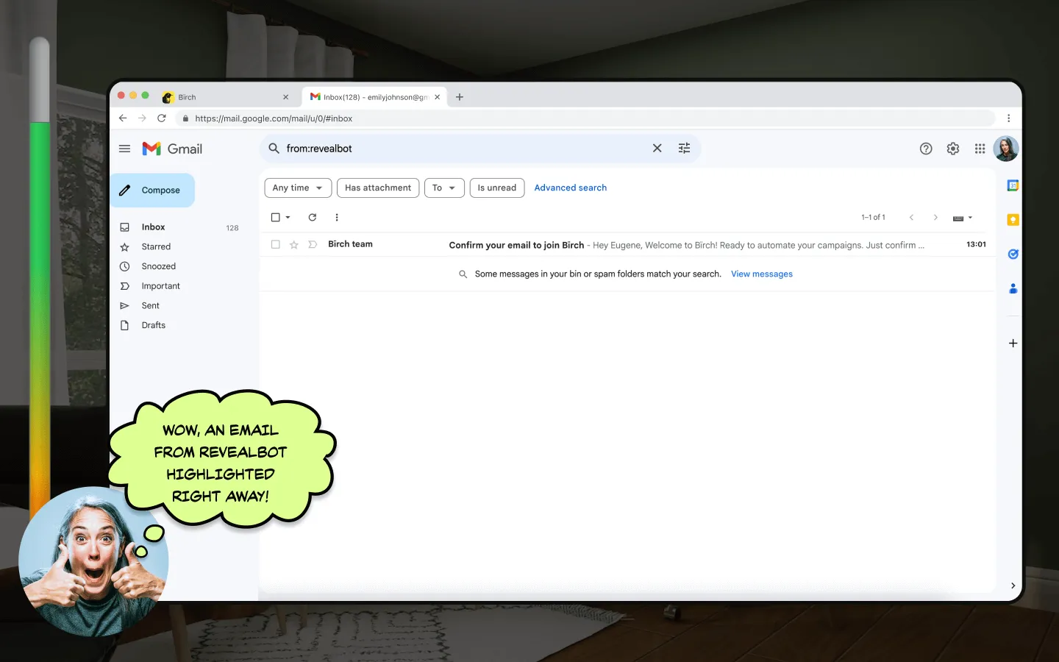The width and height of the screenshot is (1059, 662).
Task: Click the browser address bar URL
Action: (274, 118)
